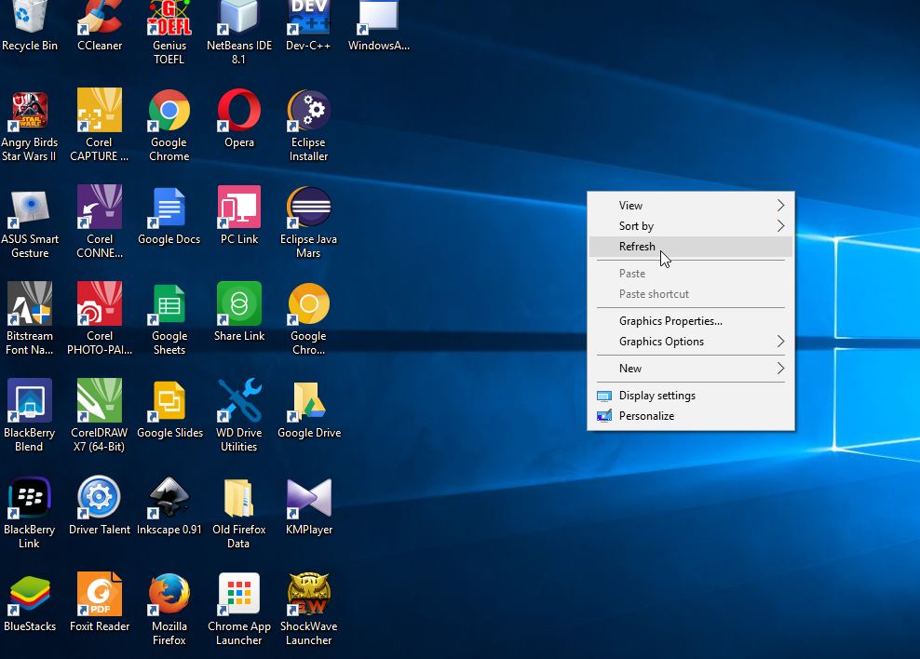The width and height of the screenshot is (920, 659).
Task: Expand the Sort by submenu
Action: (x=691, y=226)
